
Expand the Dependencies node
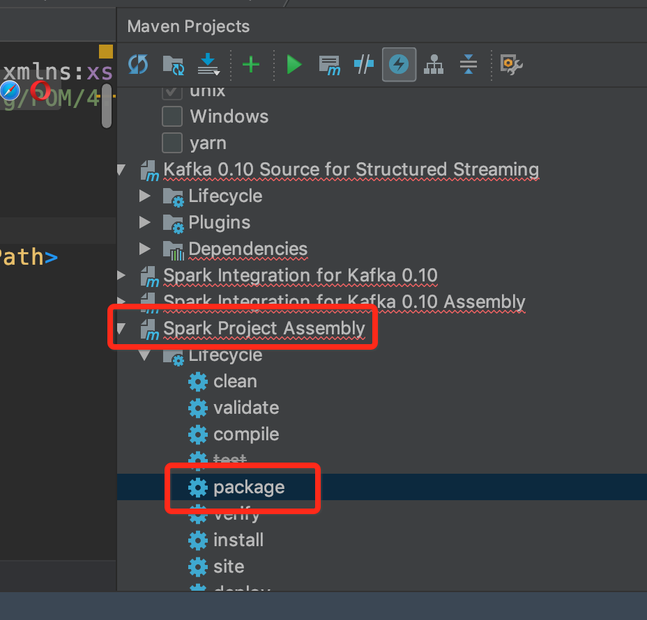click(145, 249)
